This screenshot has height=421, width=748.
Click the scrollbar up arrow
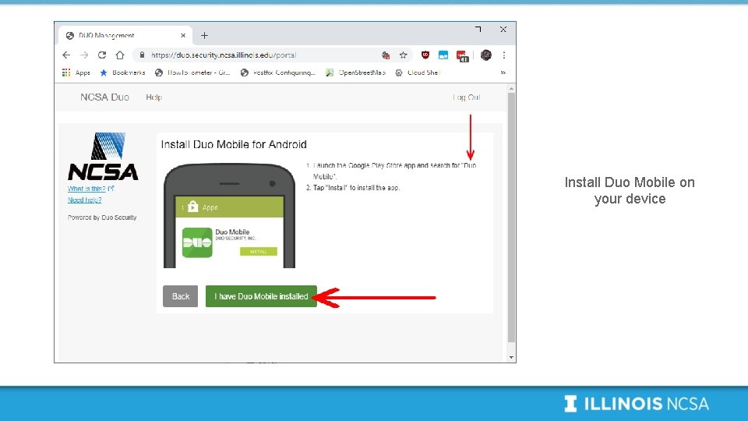point(511,89)
